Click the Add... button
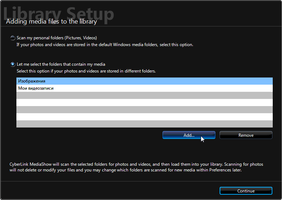This screenshot has width=282, height=200. coord(189,135)
